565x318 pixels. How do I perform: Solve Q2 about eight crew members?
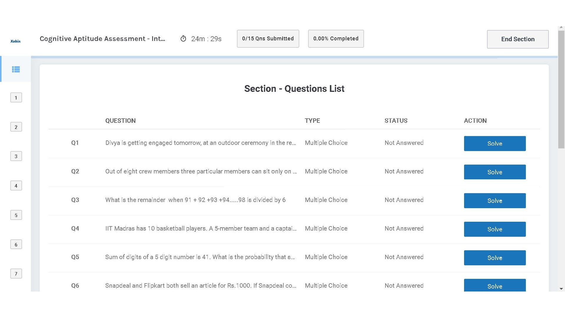click(495, 172)
